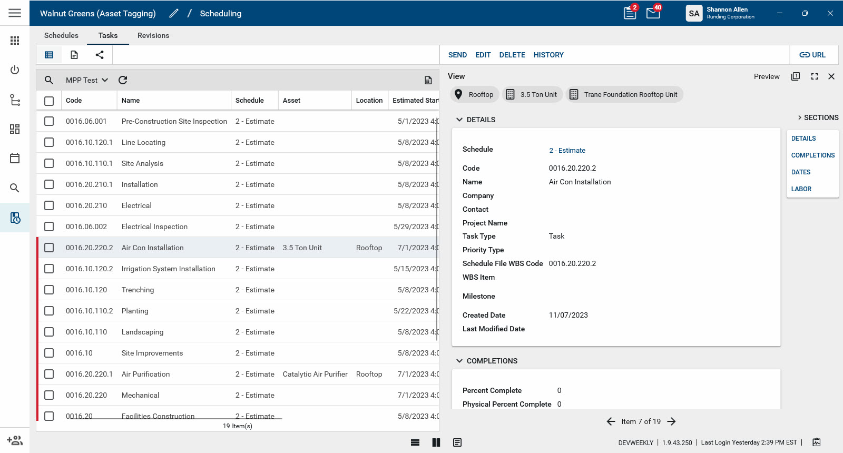Viewport: 843px width, 453px height.
Task: Open the MPP Test dropdown
Action: 87,80
